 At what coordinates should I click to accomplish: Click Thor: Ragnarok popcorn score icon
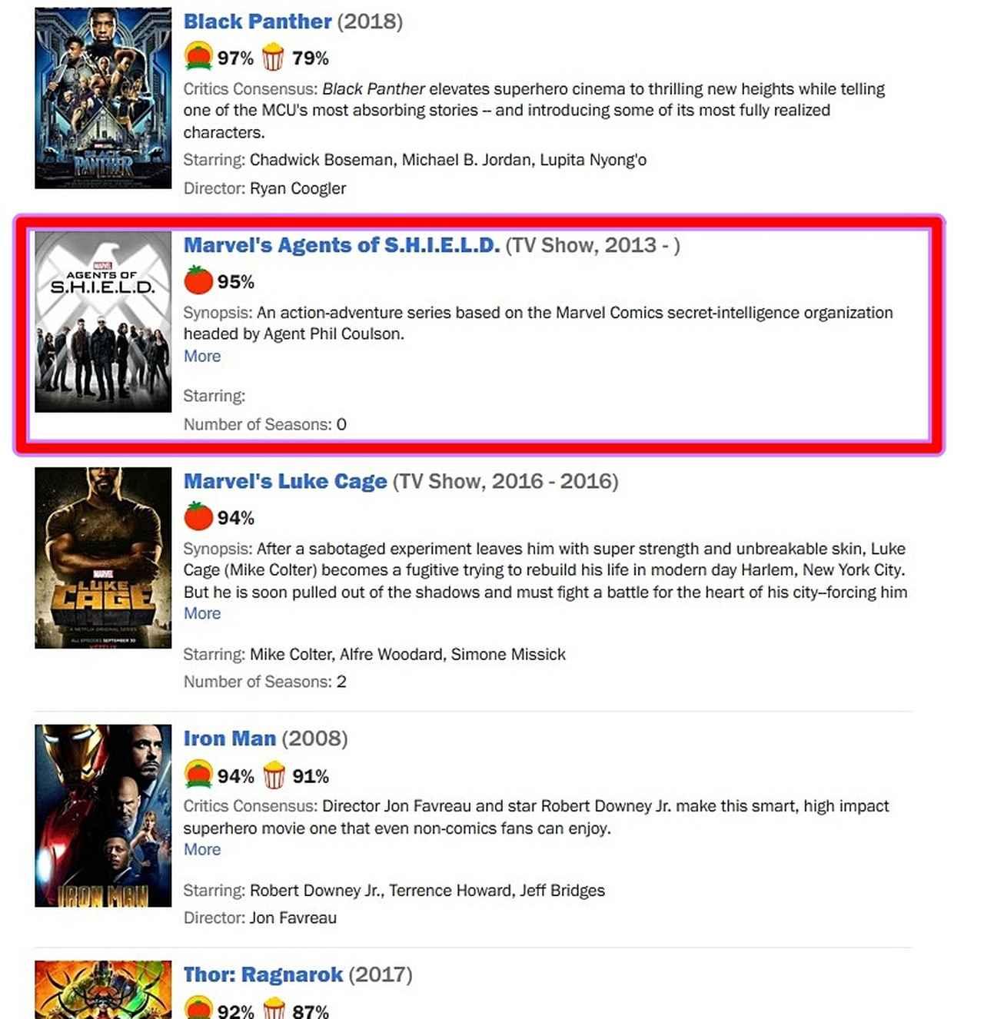click(274, 1008)
